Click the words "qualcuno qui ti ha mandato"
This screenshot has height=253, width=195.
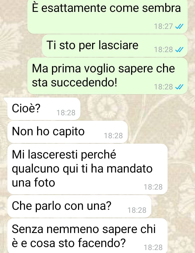(x=82, y=169)
